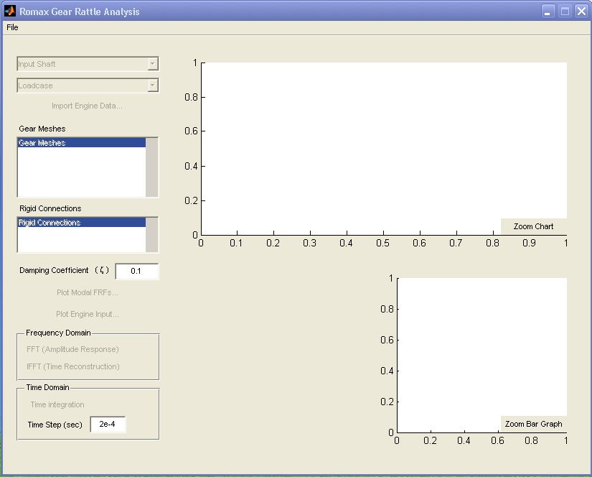592x477 pixels.
Task: Click the Zoom Chart button
Action: pyautogui.click(x=533, y=226)
